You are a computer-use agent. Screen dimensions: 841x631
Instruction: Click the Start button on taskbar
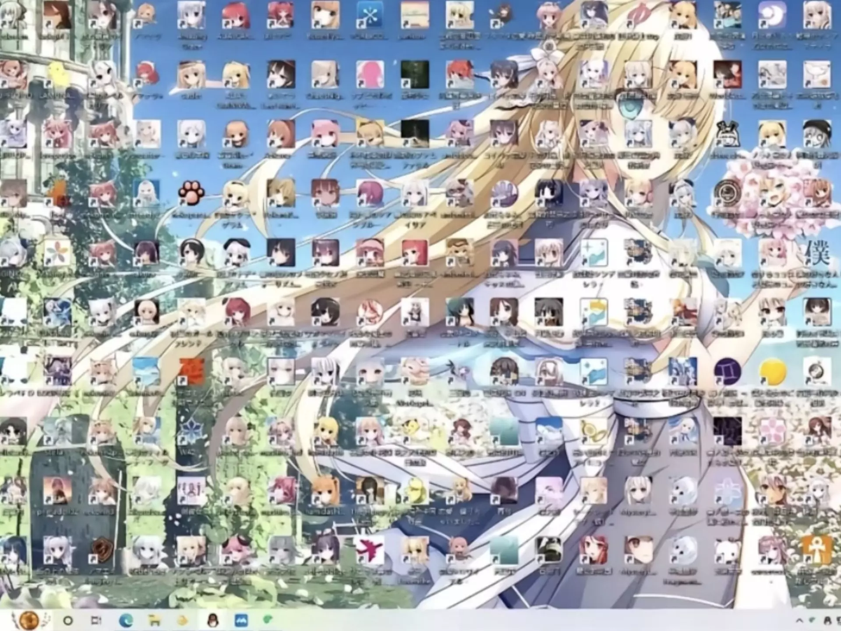tap(29, 620)
